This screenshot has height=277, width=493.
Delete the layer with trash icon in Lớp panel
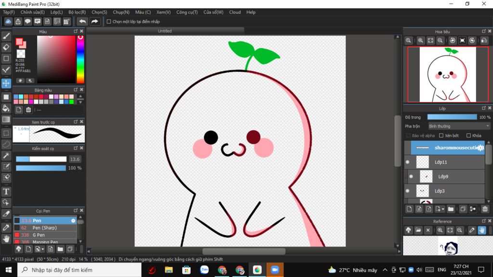pyautogui.click(x=485, y=209)
